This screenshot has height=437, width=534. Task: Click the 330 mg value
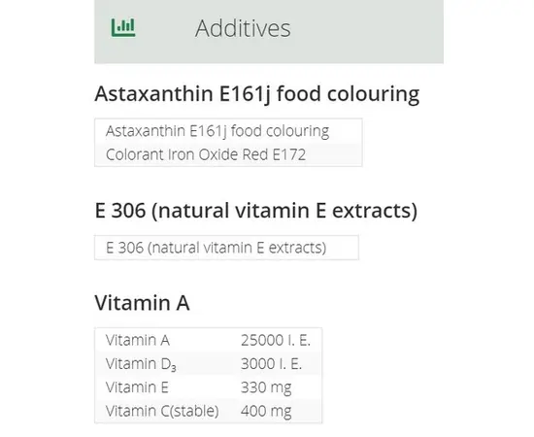[x=266, y=387]
